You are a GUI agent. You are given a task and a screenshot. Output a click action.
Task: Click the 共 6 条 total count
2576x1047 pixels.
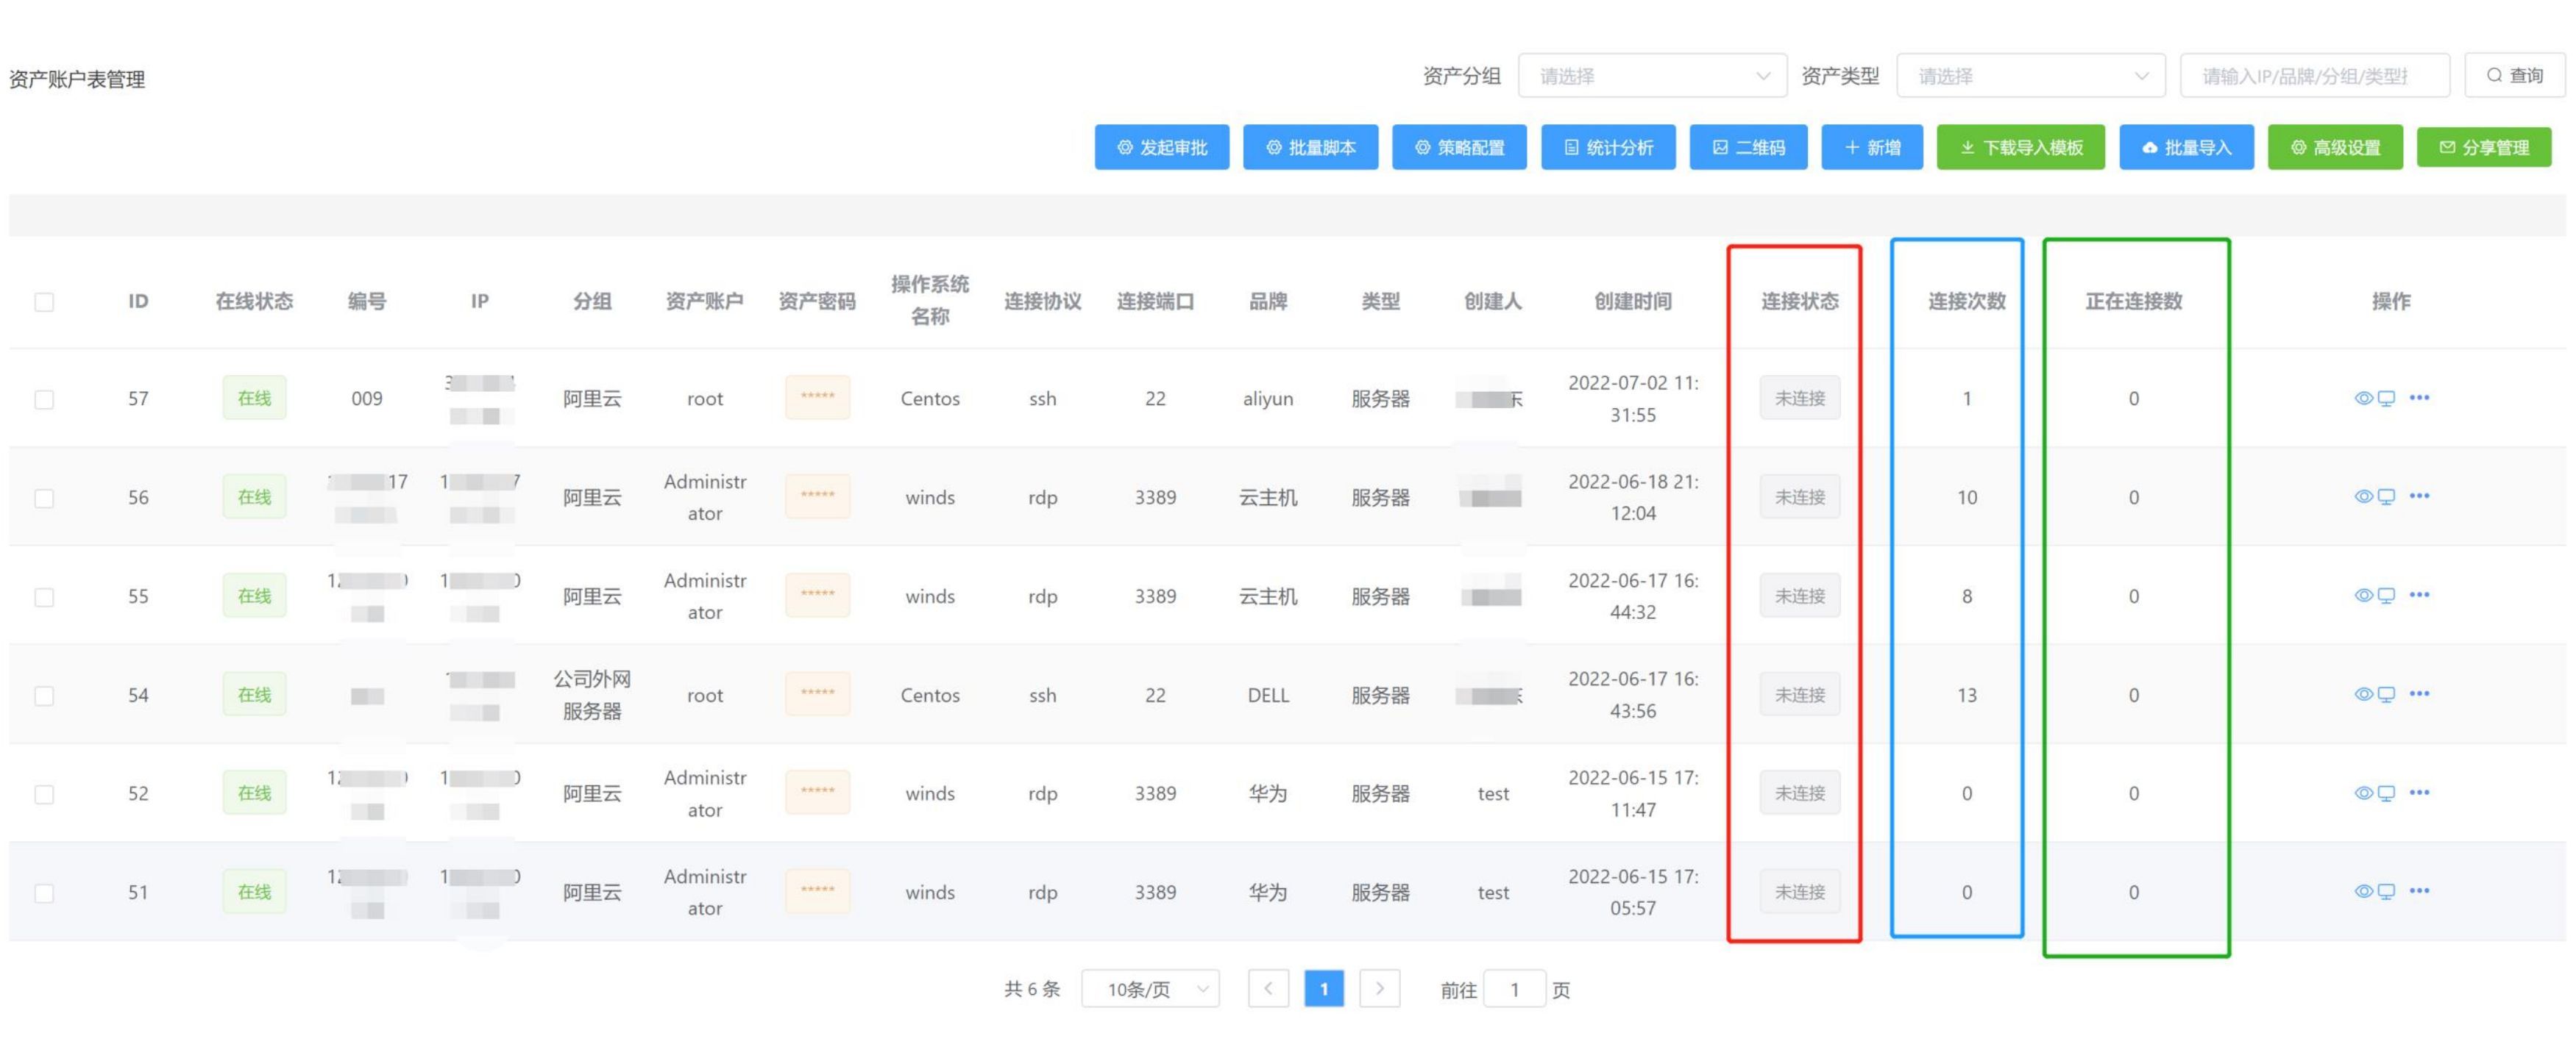click(1032, 989)
